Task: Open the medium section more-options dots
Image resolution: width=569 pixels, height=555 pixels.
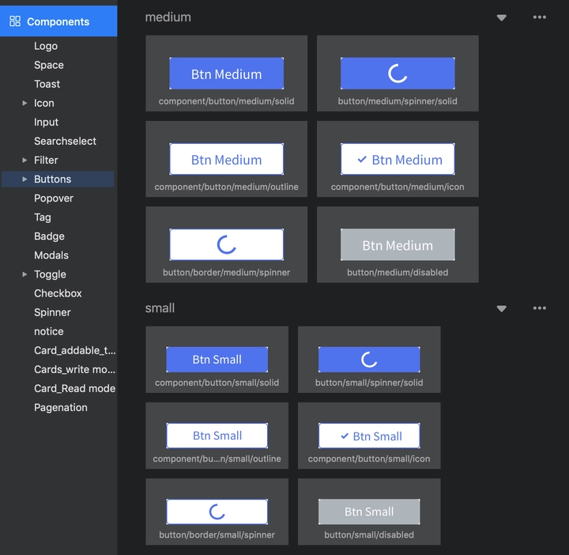Action: pos(539,17)
